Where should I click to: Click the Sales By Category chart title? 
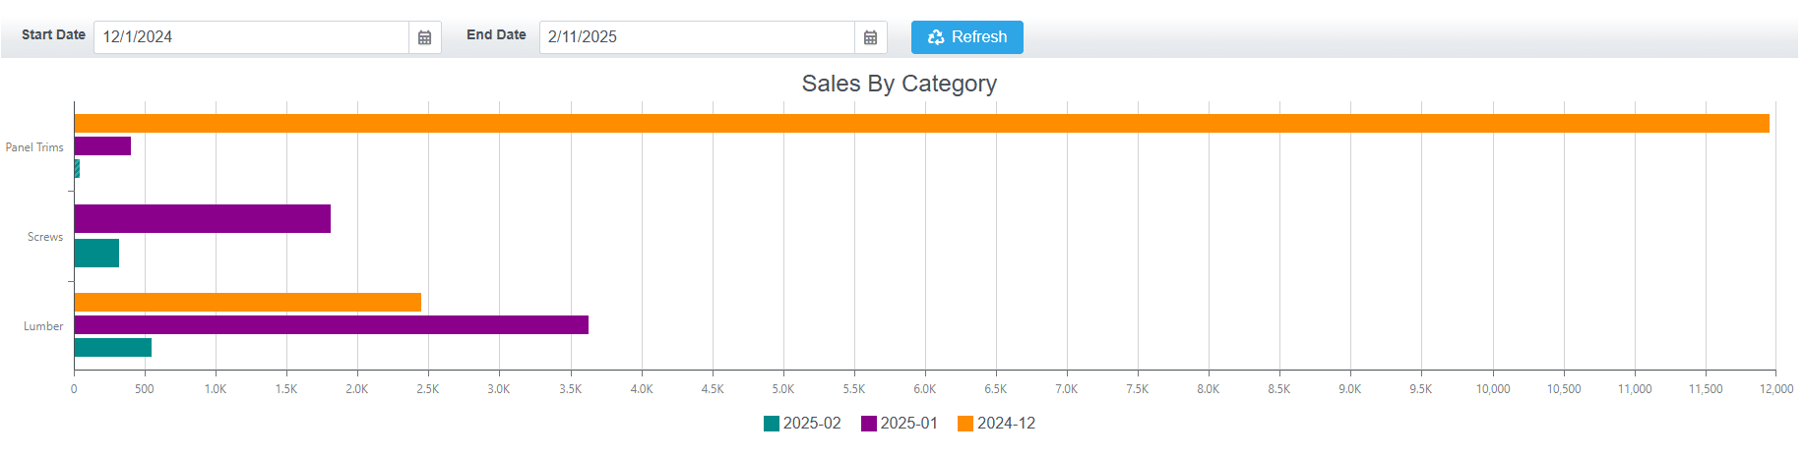(x=899, y=85)
